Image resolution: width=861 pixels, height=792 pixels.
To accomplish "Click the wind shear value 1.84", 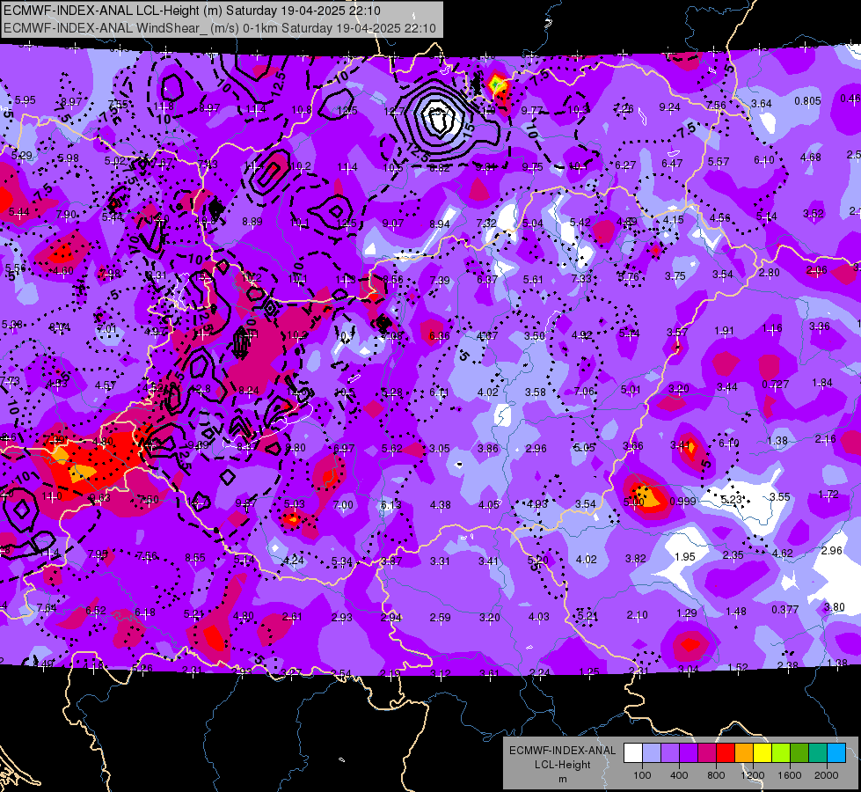I will pyautogui.click(x=822, y=383).
